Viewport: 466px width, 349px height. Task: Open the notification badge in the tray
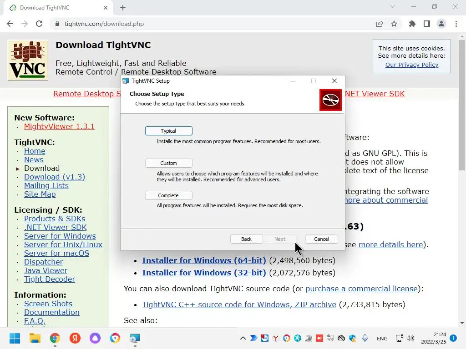click(x=453, y=338)
